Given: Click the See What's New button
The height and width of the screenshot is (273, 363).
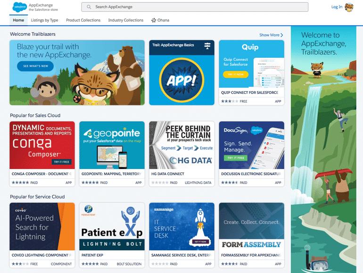Looking at the screenshot, I should [35, 66].
